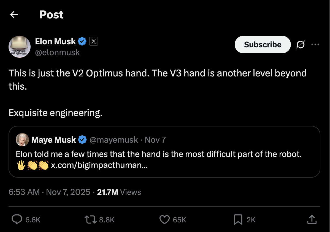Open Grok analysis for this post

pos(301,44)
